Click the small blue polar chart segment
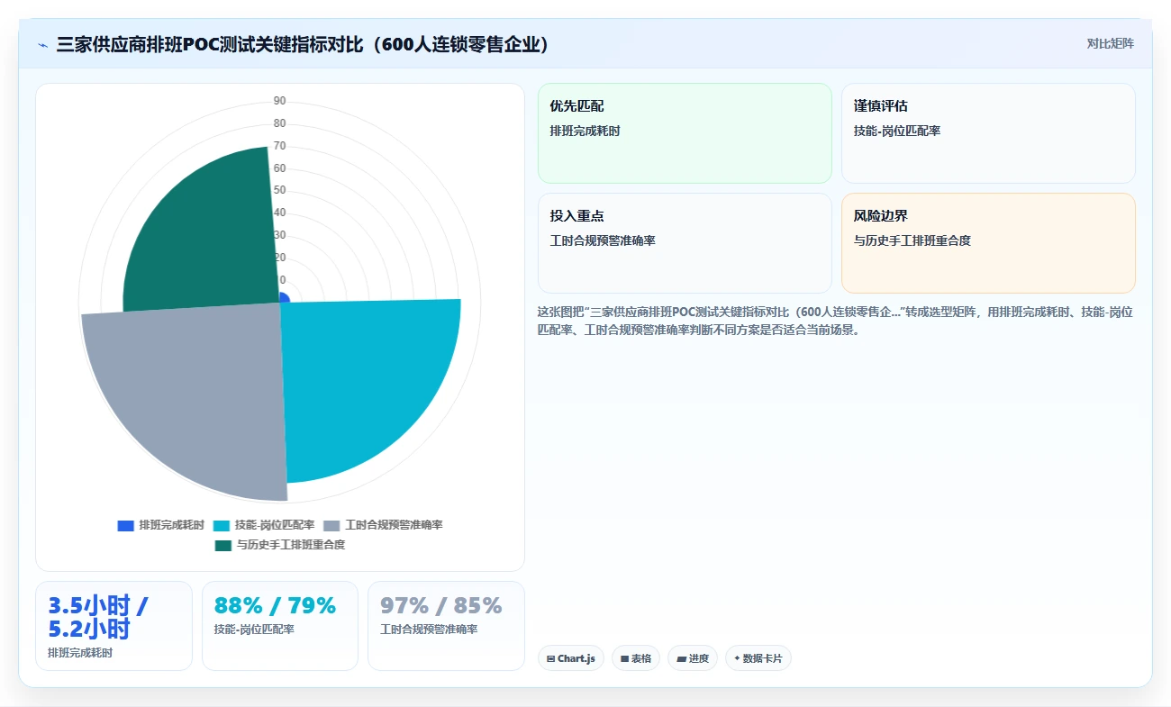 tap(284, 298)
